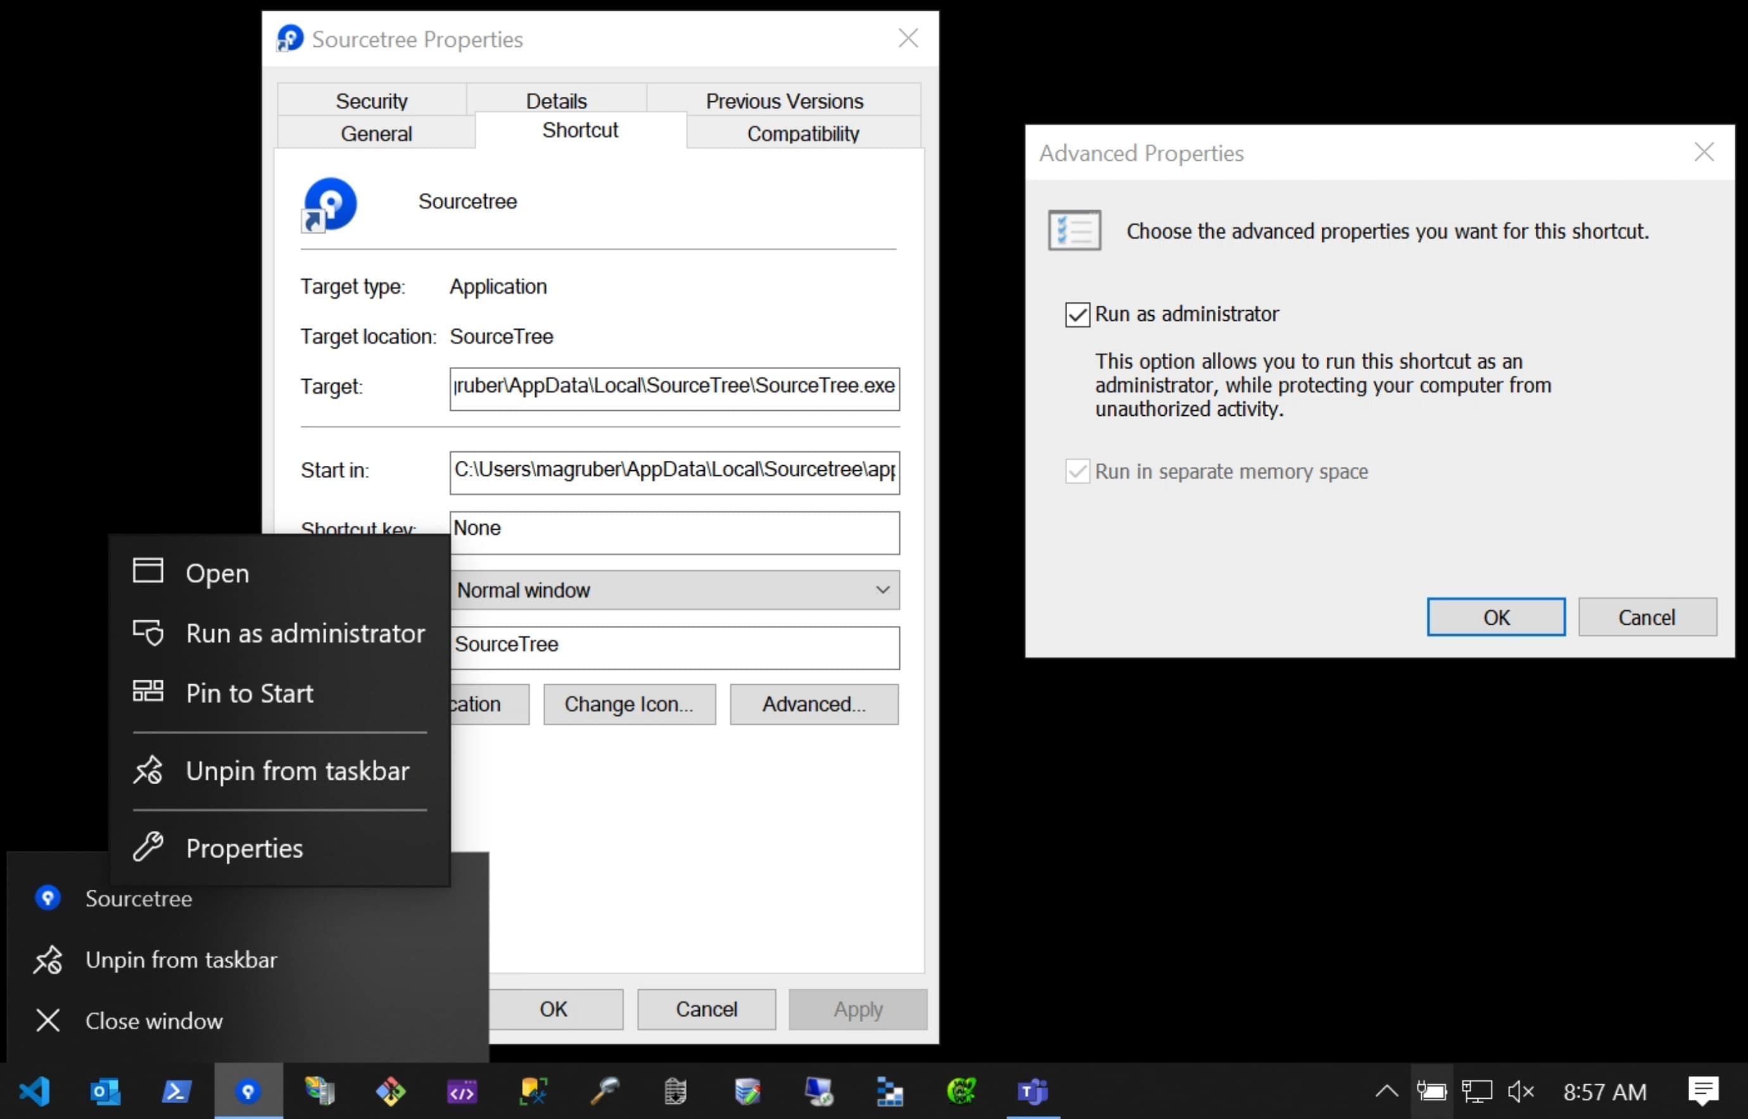Open the purple code brackets taskbar app
The height and width of the screenshot is (1119, 1748).
(462, 1091)
